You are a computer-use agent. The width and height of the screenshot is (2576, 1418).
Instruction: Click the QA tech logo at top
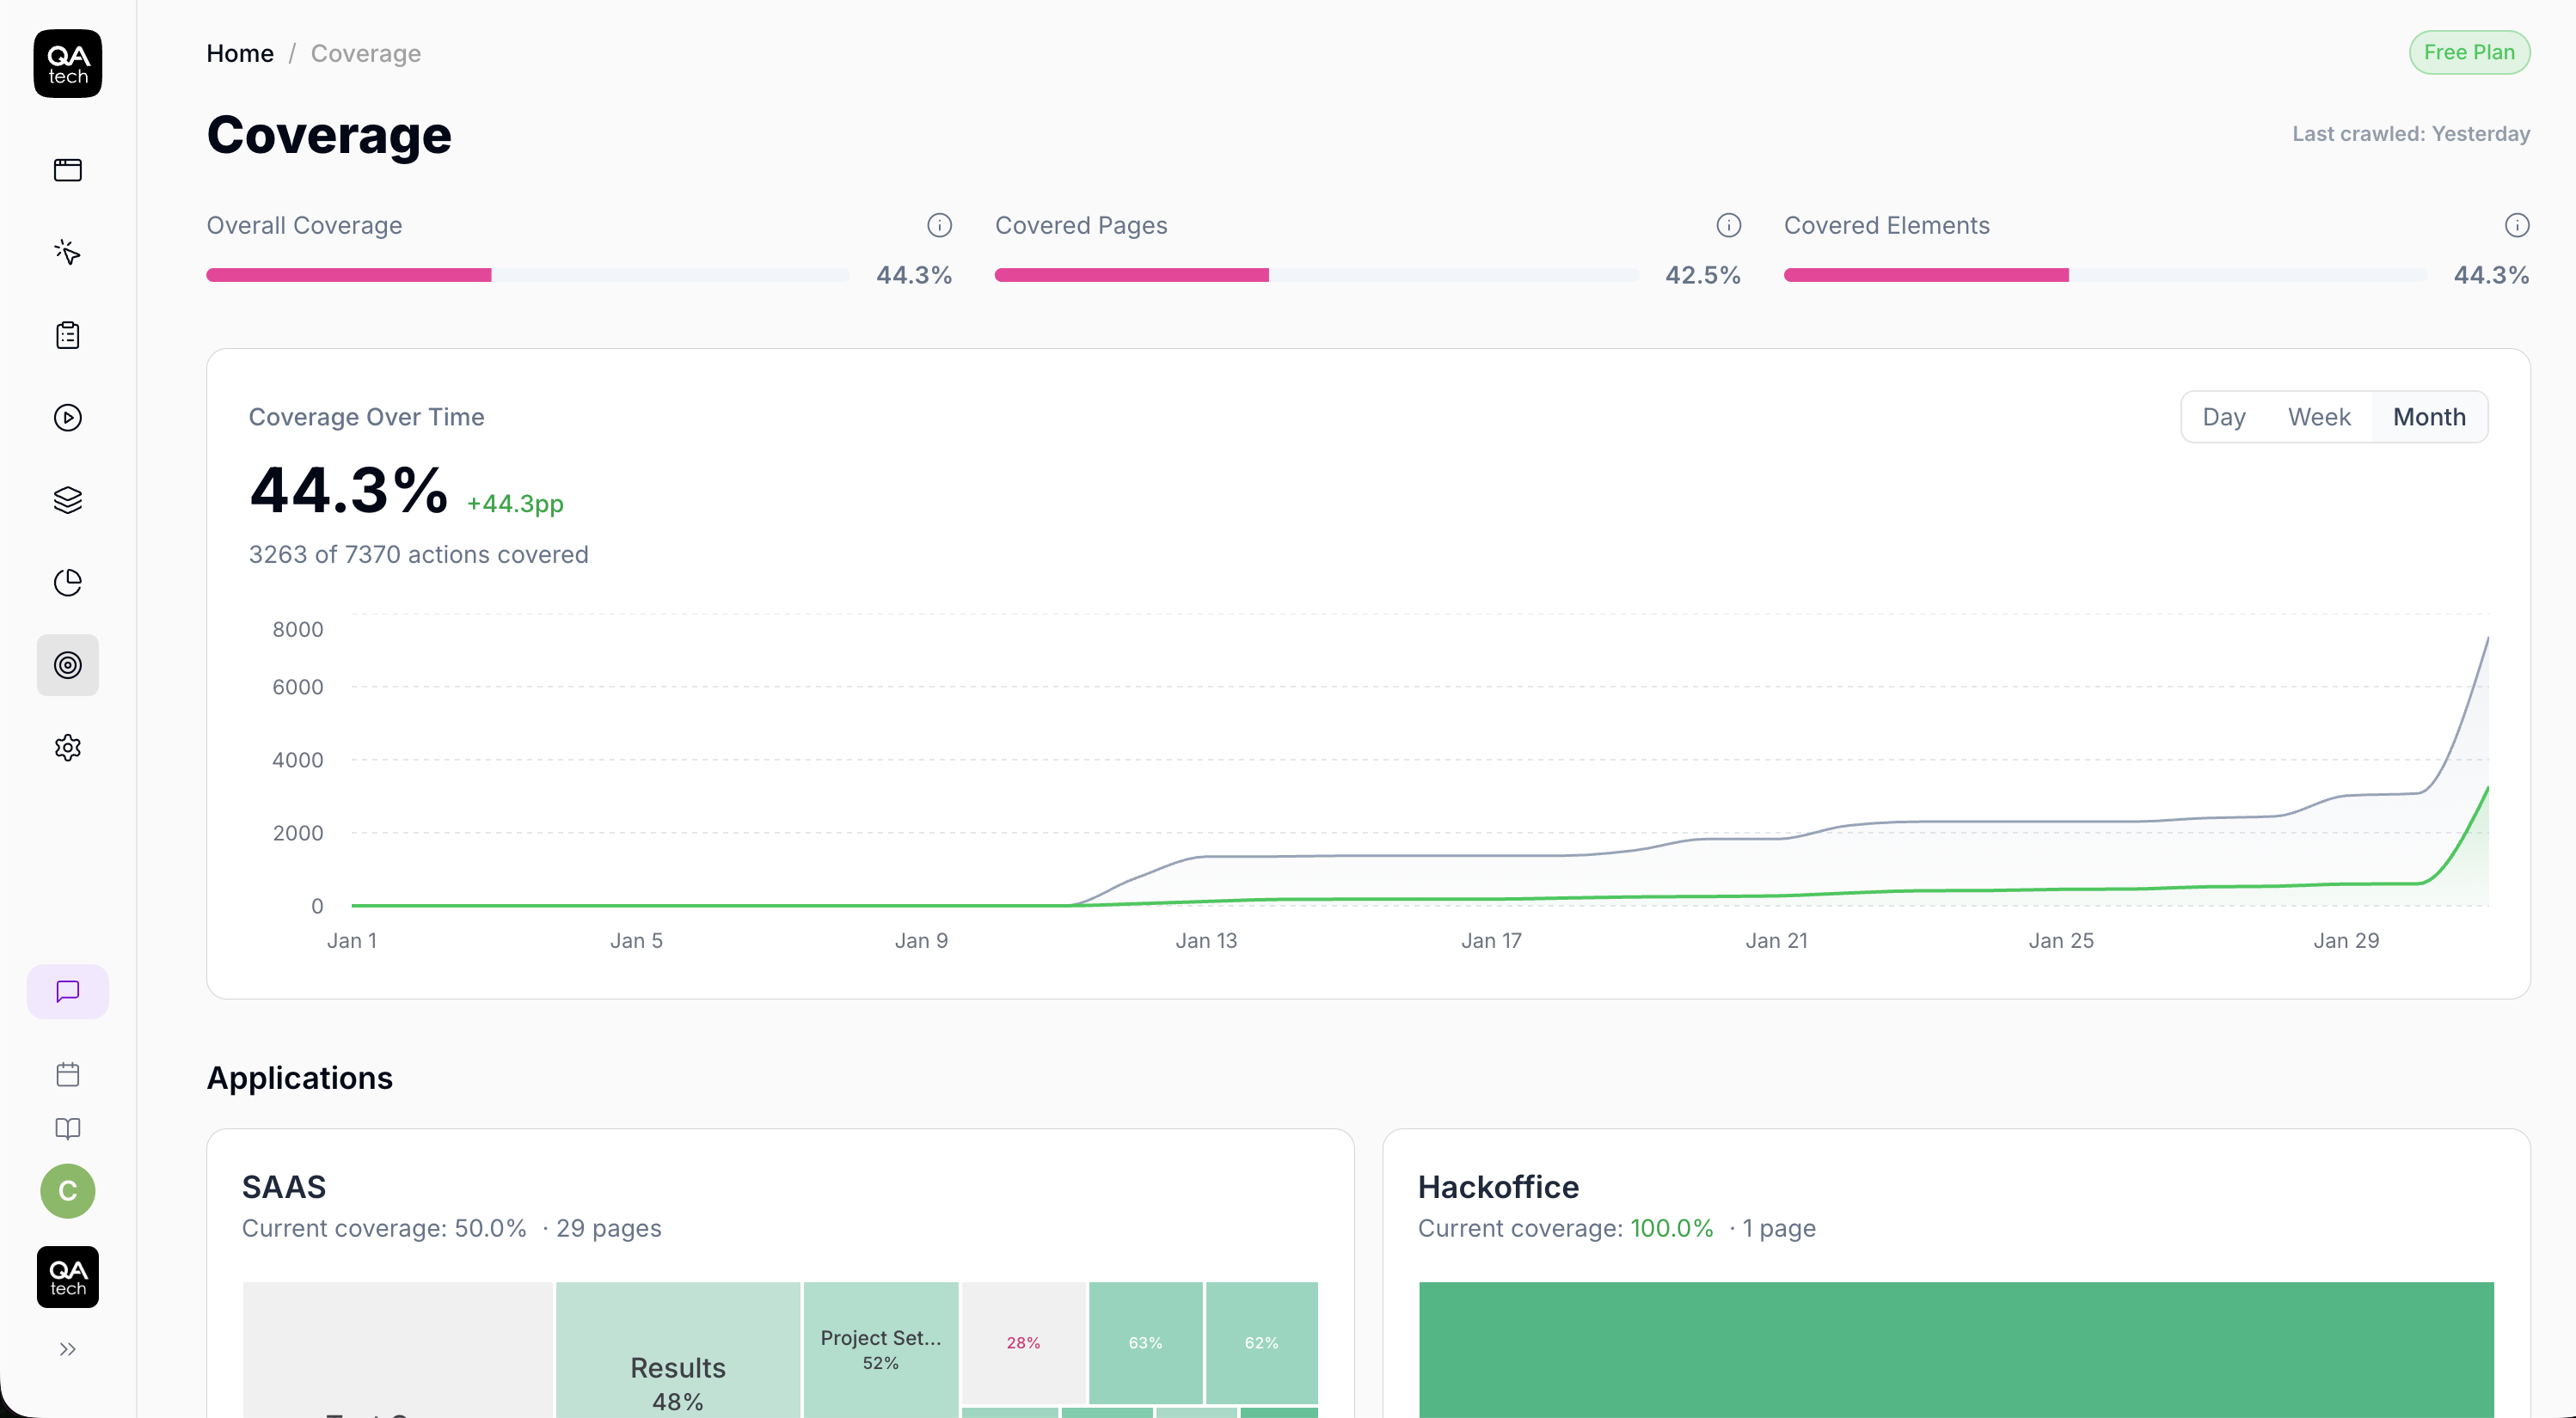[67, 64]
